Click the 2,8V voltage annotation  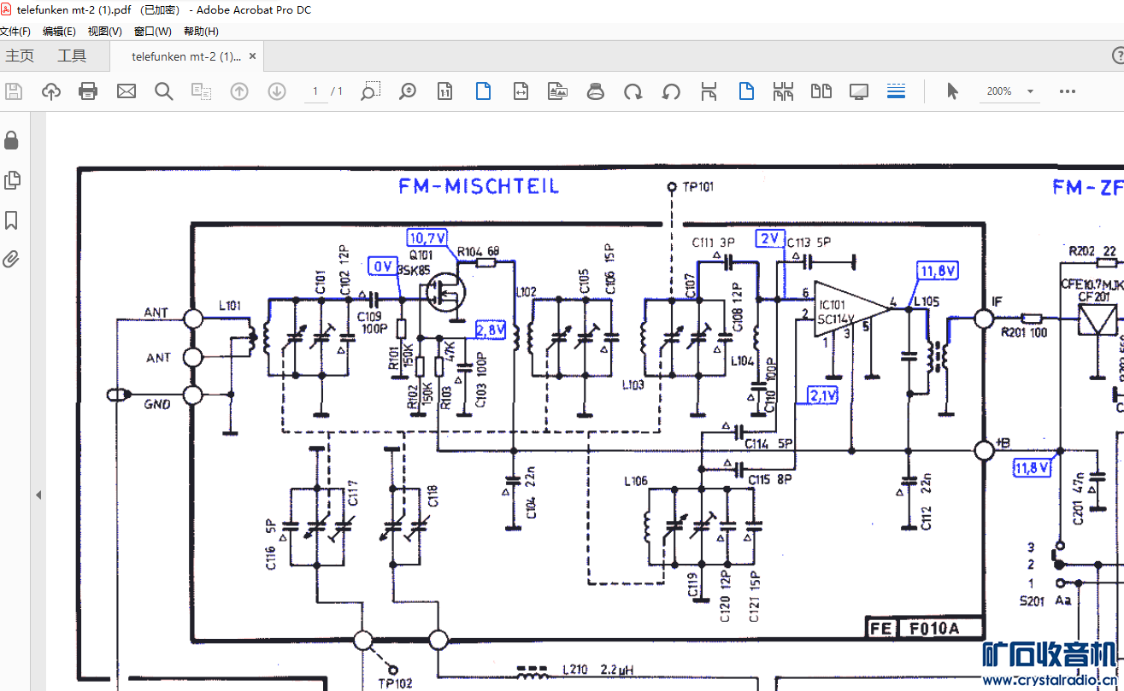[x=491, y=330]
